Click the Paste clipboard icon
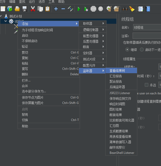The image size is (161, 166). click(47, 9)
